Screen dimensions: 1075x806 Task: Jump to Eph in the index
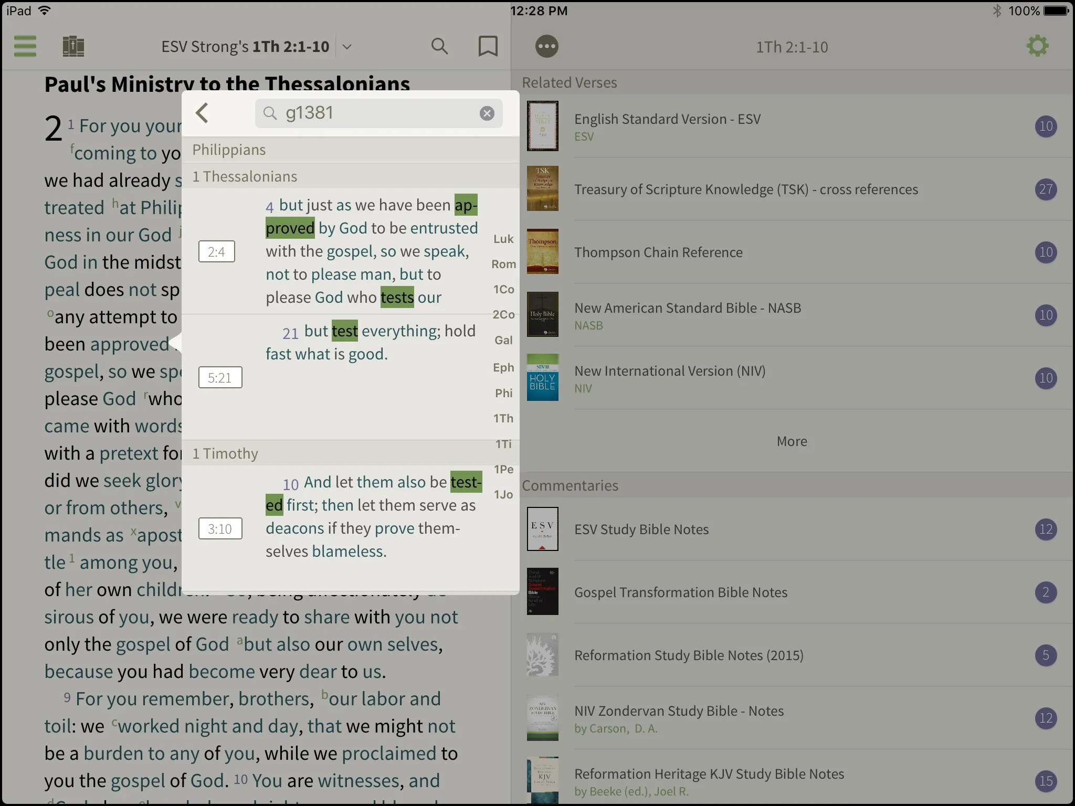tap(503, 367)
